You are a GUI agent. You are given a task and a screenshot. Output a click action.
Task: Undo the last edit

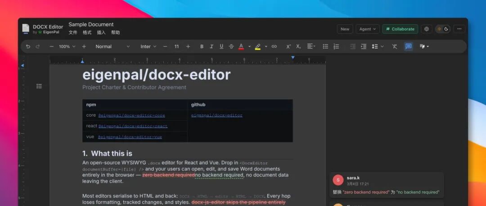pyautogui.click(x=28, y=46)
